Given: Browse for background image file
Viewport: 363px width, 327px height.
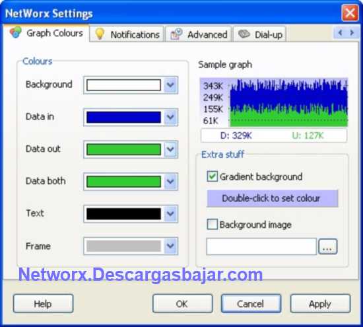Looking at the screenshot, I should [x=328, y=246].
